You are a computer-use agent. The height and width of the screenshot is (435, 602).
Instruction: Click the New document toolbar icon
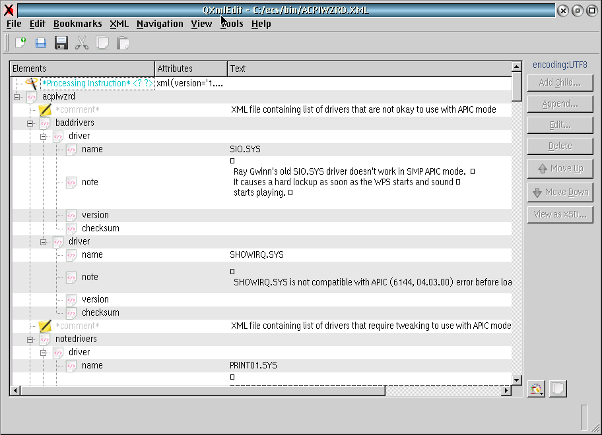coord(20,43)
